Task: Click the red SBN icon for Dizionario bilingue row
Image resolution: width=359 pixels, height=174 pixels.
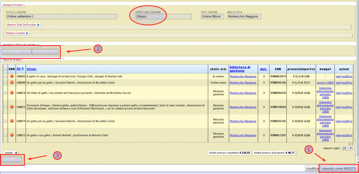Action: pyautogui.click(x=12, y=107)
